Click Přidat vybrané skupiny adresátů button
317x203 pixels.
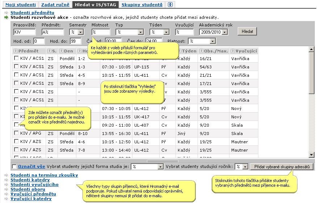tap(282, 166)
